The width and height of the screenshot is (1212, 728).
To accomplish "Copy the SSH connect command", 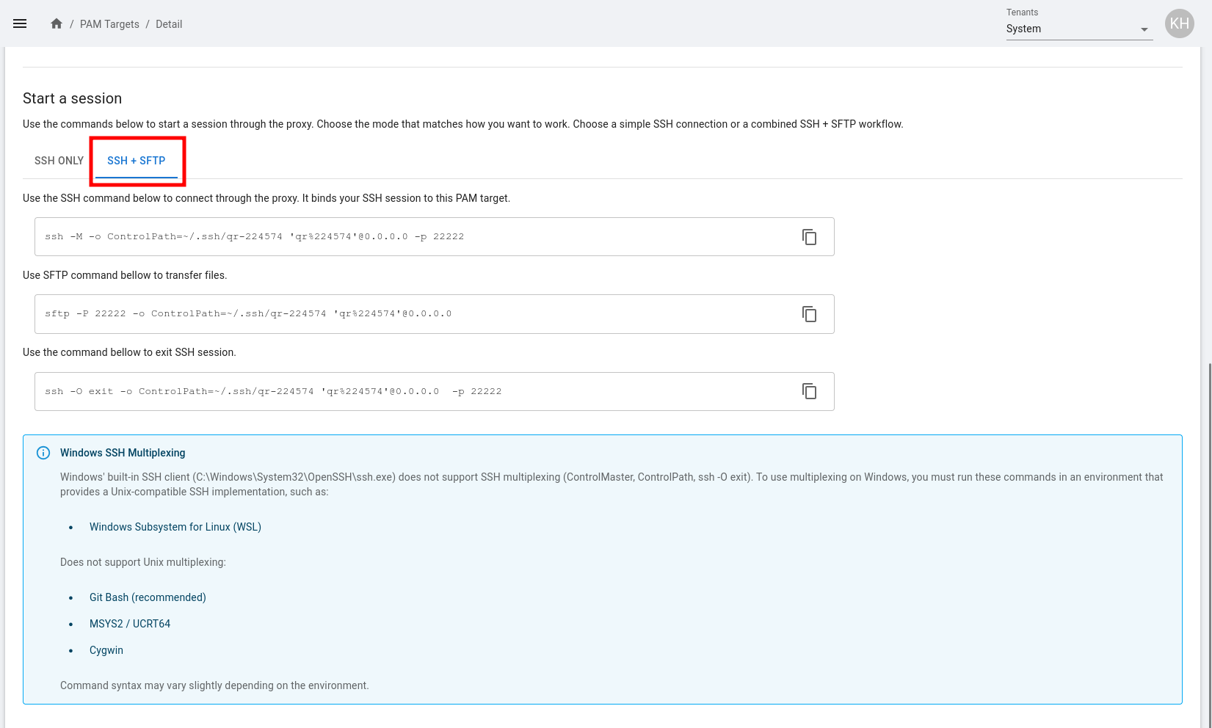I will tap(809, 237).
